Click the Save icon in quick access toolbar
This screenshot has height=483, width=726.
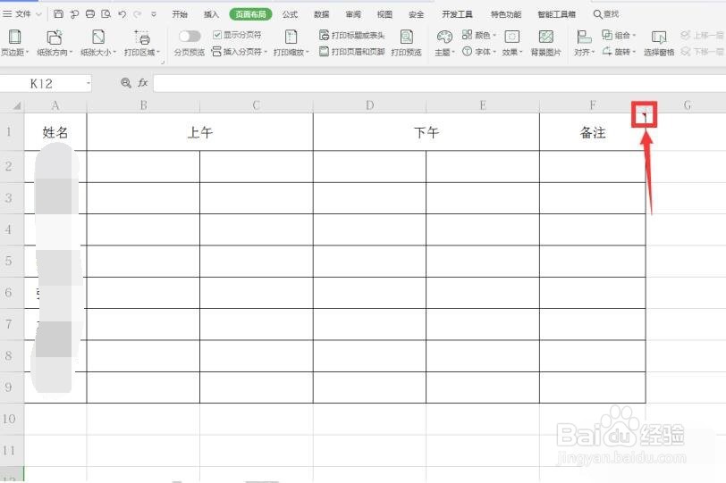(x=58, y=14)
